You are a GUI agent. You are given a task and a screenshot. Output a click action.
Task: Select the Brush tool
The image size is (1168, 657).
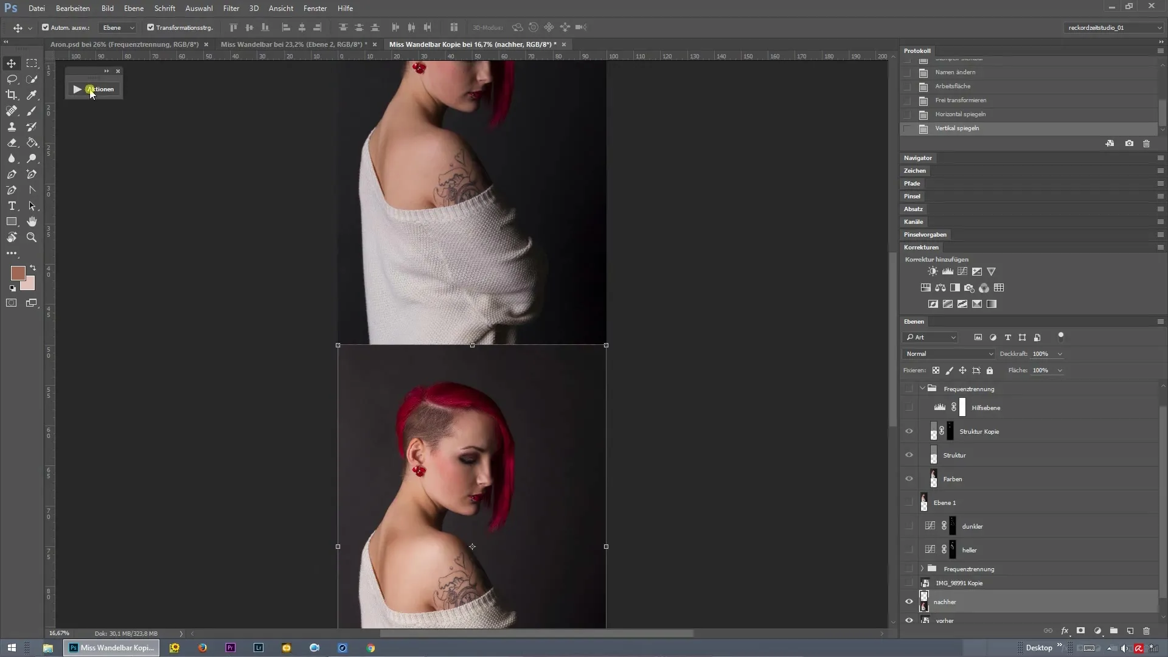pyautogui.click(x=32, y=111)
